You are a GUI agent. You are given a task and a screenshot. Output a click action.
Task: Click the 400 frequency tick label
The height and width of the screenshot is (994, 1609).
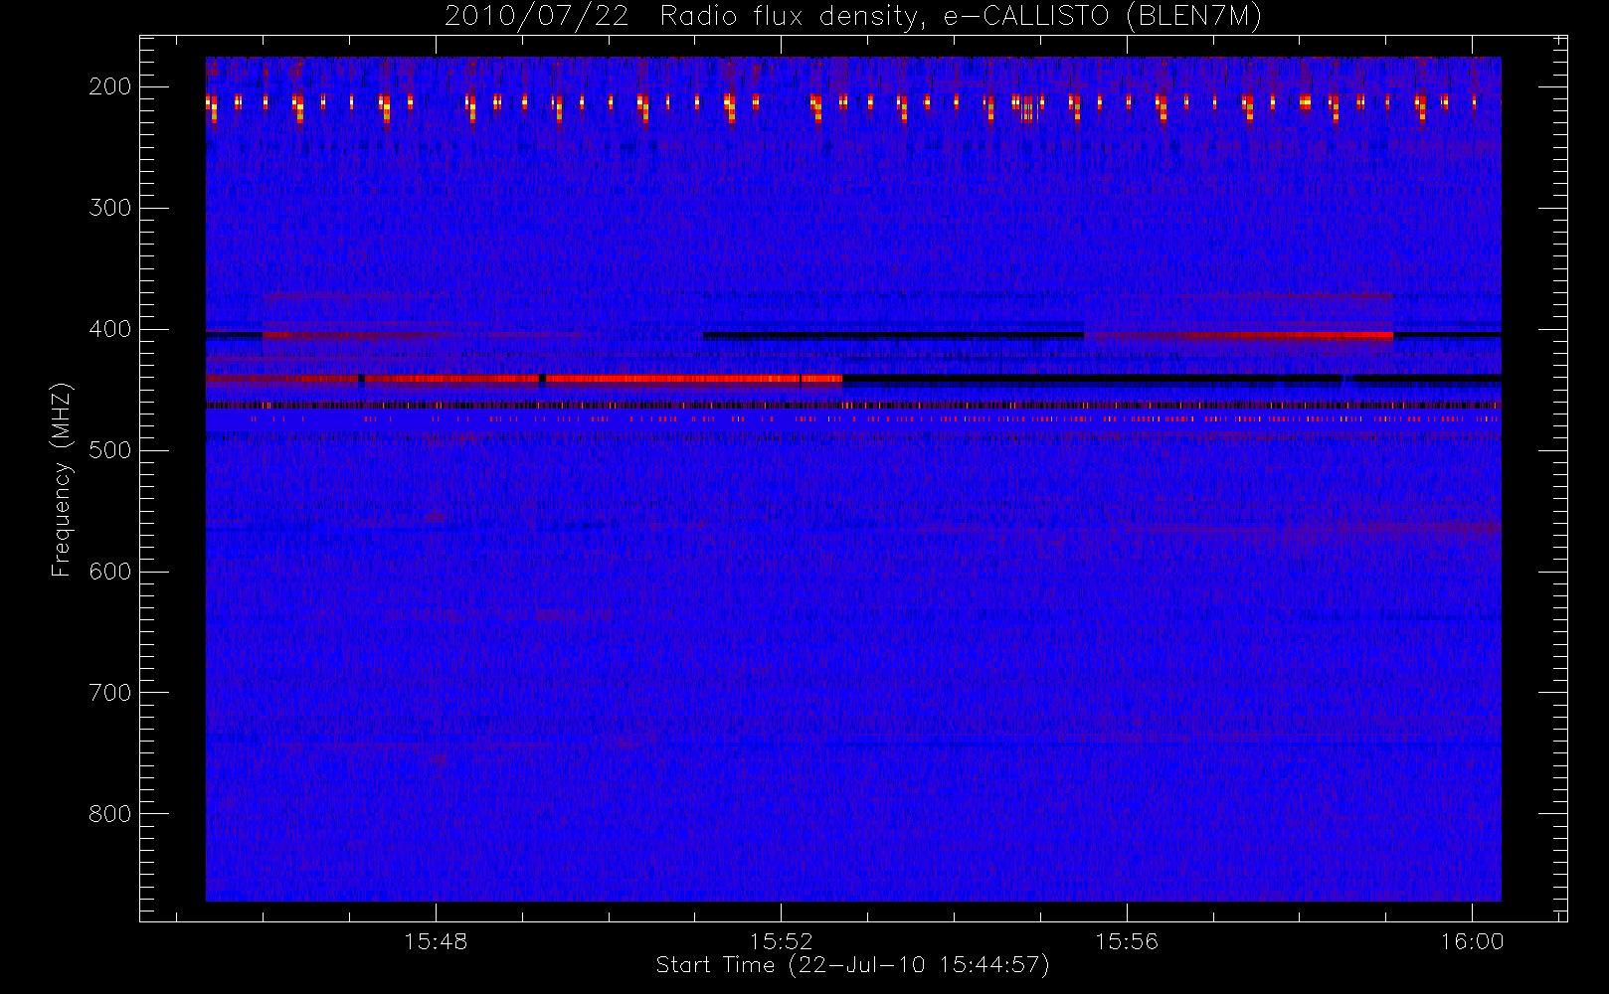(x=110, y=329)
